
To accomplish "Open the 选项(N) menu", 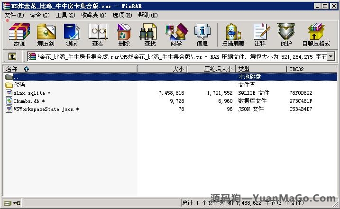I will pos(122,15).
